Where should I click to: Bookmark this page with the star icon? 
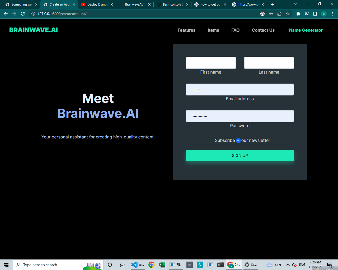click(288, 14)
